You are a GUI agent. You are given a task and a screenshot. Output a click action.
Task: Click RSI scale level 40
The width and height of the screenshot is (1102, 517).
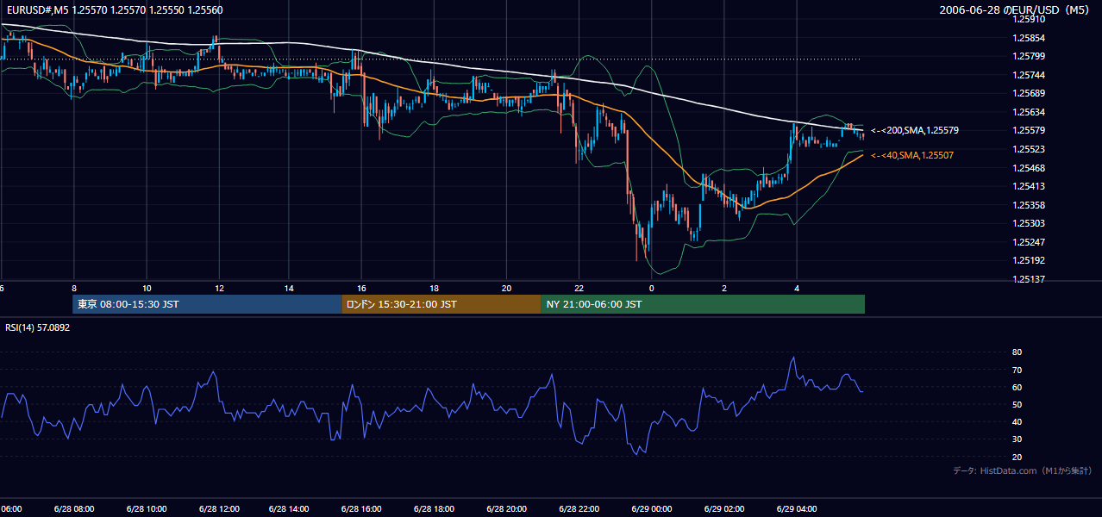[x=1017, y=421]
